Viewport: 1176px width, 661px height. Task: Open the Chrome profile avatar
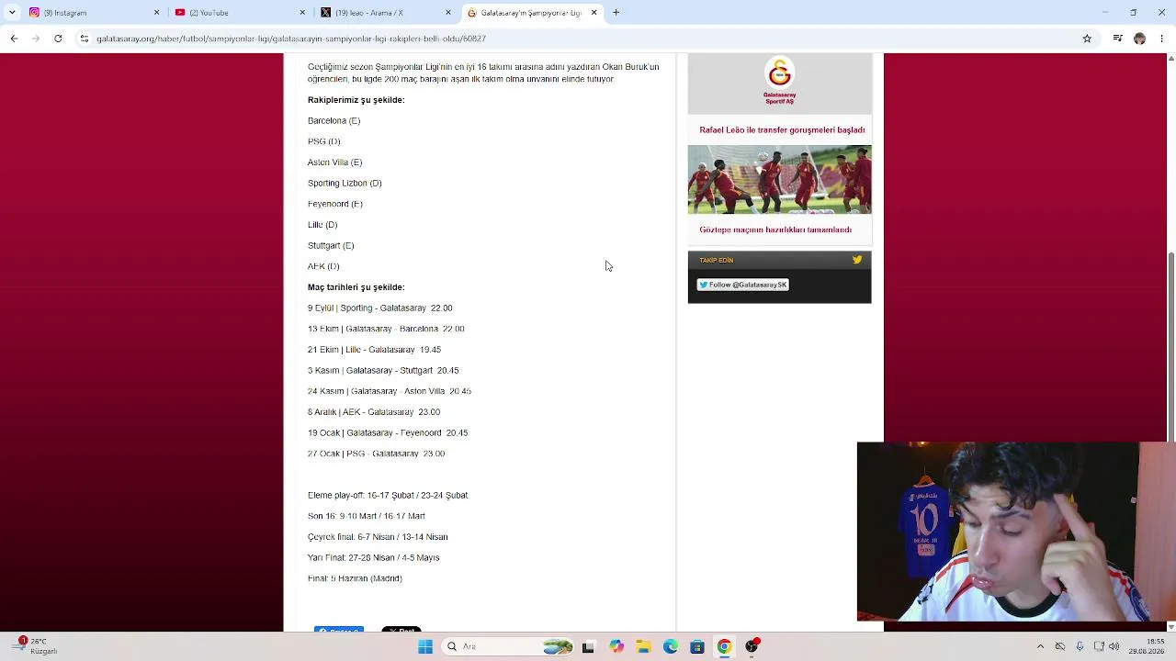[1140, 39]
